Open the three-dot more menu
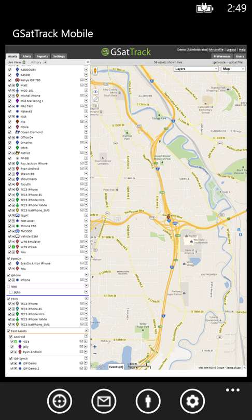 click(232, 390)
